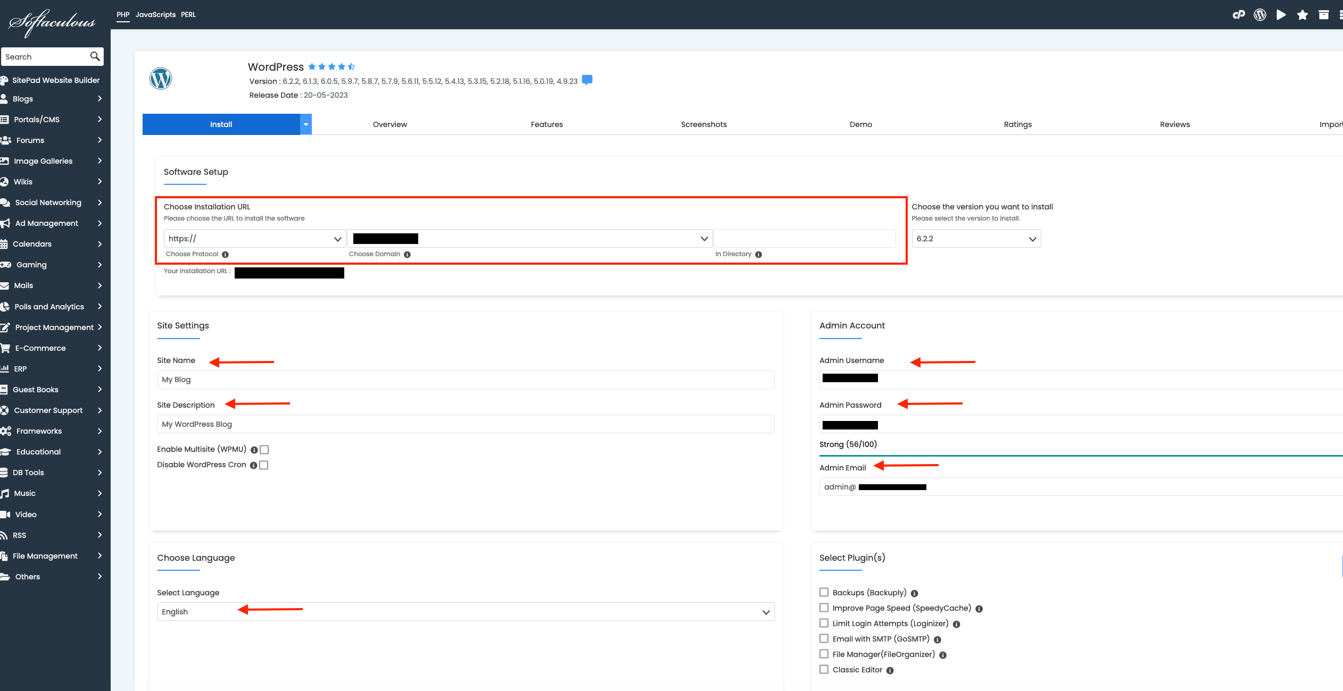Viewport: 1343px width, 691px height.
Task: Click the blue comment bubble icon
Action: 587,80
